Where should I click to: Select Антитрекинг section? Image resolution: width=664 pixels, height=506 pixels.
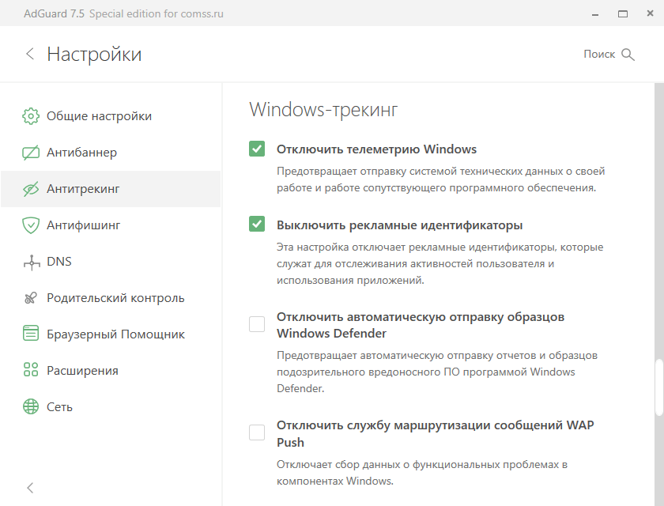[111, 189]
